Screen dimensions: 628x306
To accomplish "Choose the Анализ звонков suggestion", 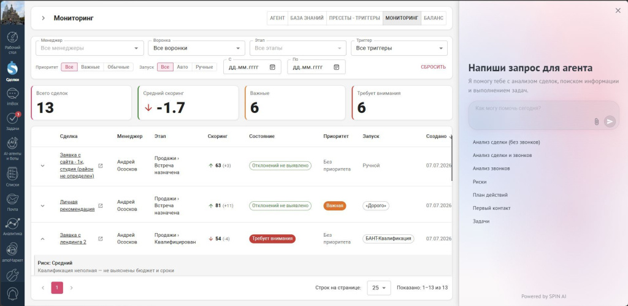I will pyautogui.click(x=491, y=168).
